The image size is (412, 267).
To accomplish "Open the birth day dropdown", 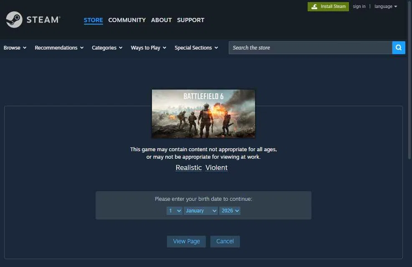I will (x=174, y=211).
